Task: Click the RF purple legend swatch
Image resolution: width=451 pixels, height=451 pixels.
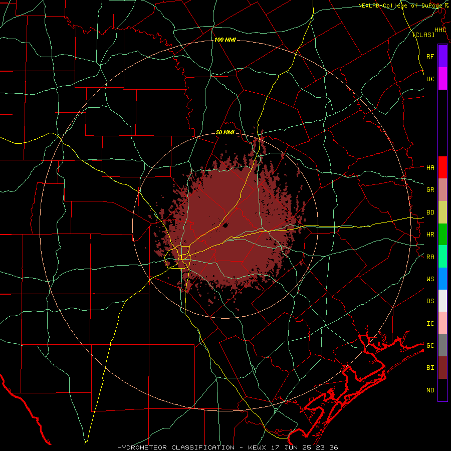Action: (x=442, y=56)
